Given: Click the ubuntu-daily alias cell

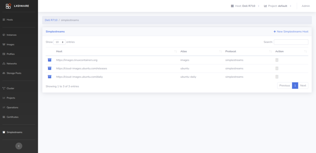Looking at the screenshot, I should pyautogui.click(x=188, y=77).
